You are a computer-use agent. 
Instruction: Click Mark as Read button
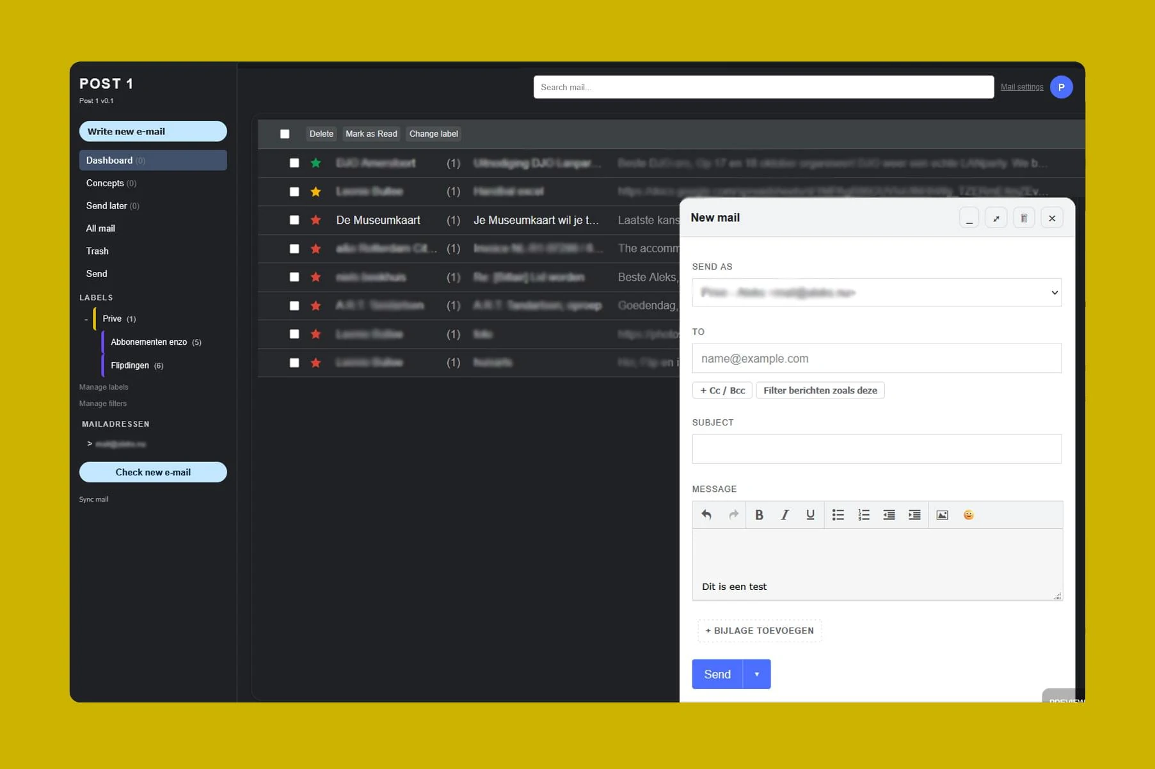371,134
